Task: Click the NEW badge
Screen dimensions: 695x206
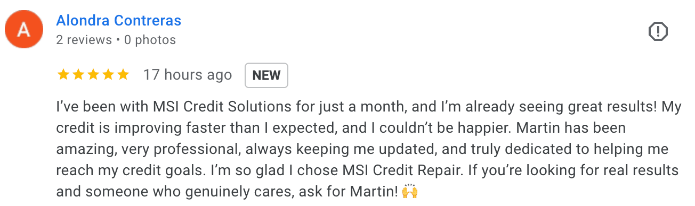Action: pos(266,75)
